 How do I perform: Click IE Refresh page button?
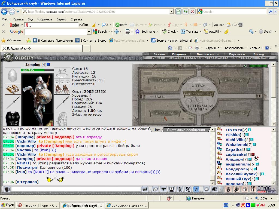(x=186, y=11)
